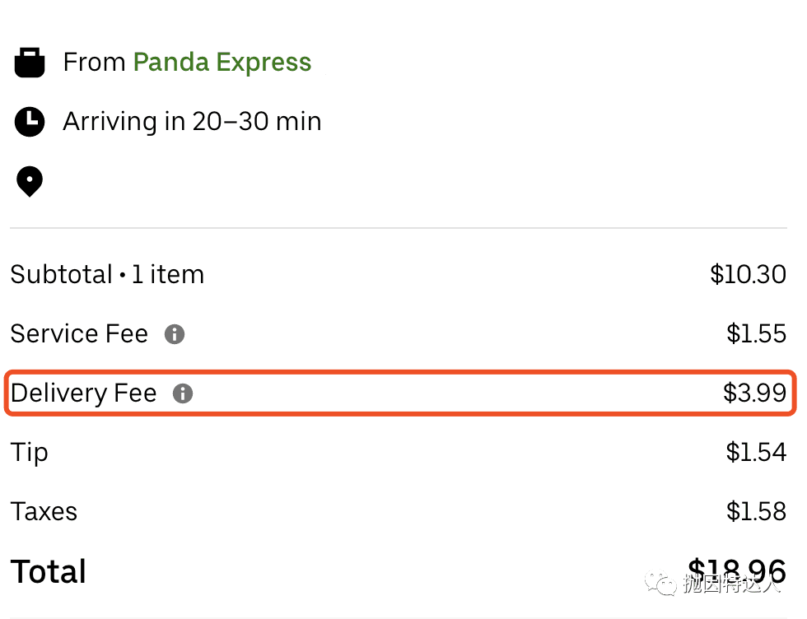Click the WeChat watermark logo
Image resolution: width=807 pixels, height=619 pixels.
click(x=660, y=583)
